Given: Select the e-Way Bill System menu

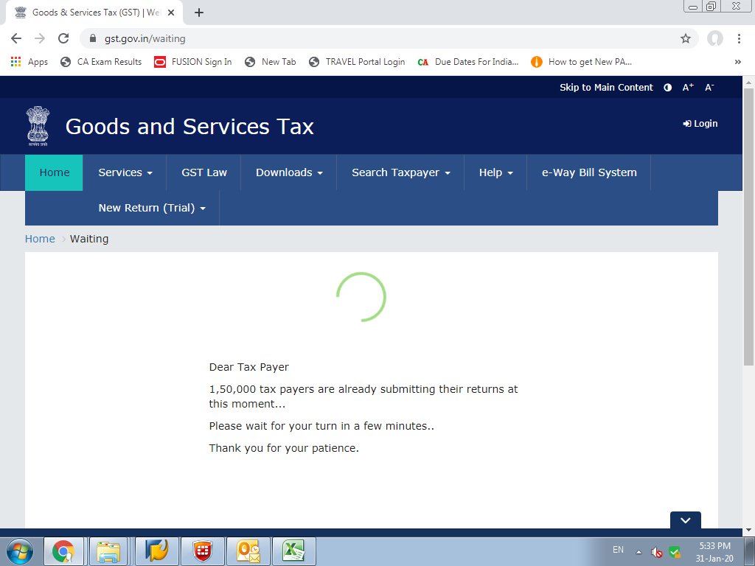Looking at the screenshot, I should (588, 172).
